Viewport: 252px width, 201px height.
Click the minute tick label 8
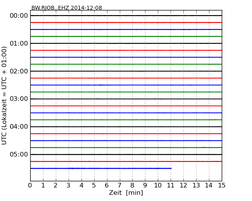pyautogui.click(x=132, y=186)
